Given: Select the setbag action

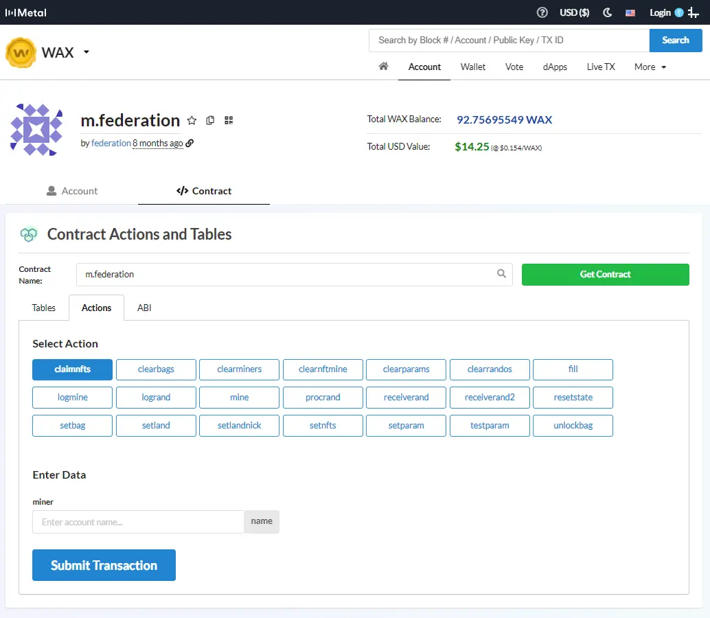Looking at the screenshot, I should pos(73,426).
